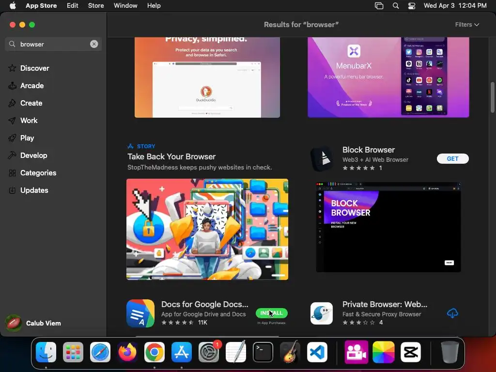Image resolution: width=496 pixels, height=372 pixels.
Task: Open Private Browser app icon
Action: click(x=322, y=313)
